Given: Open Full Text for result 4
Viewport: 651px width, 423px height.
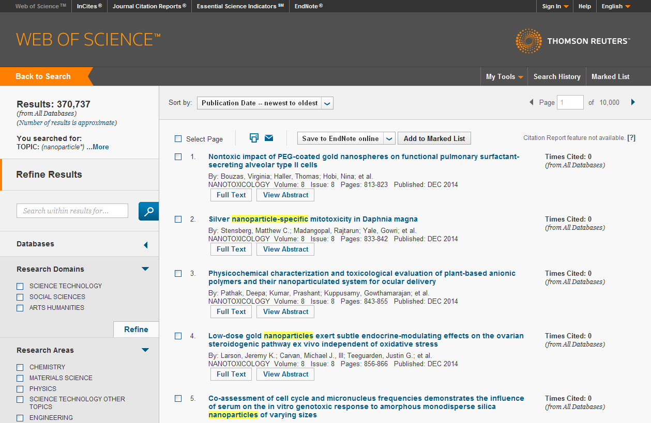Looking at the screenshot, I should [231, 374].
